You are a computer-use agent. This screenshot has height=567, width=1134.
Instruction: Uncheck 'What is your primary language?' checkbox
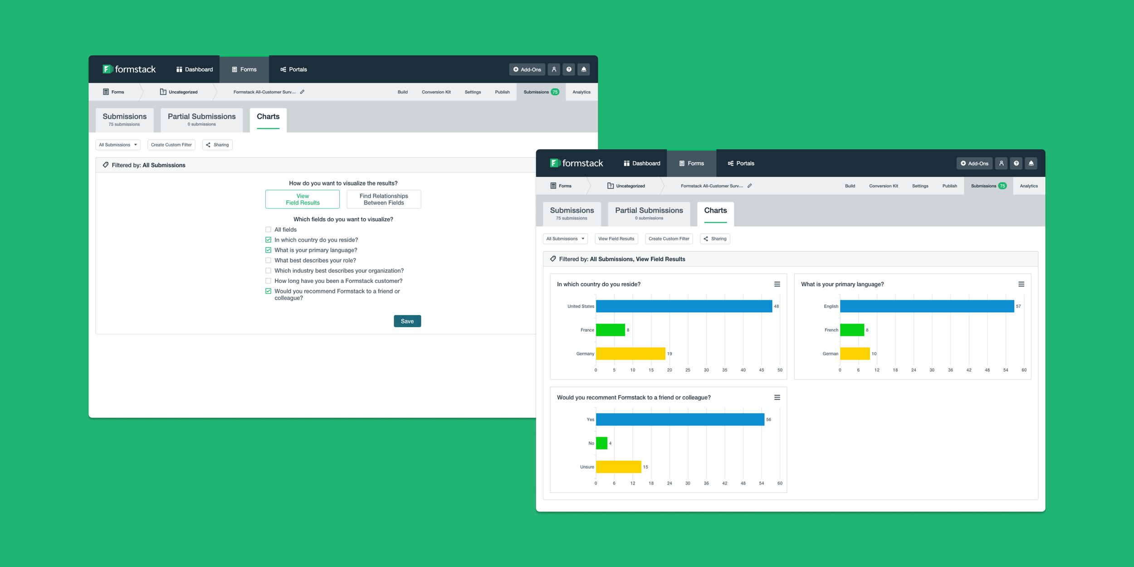tap(269, 250)
